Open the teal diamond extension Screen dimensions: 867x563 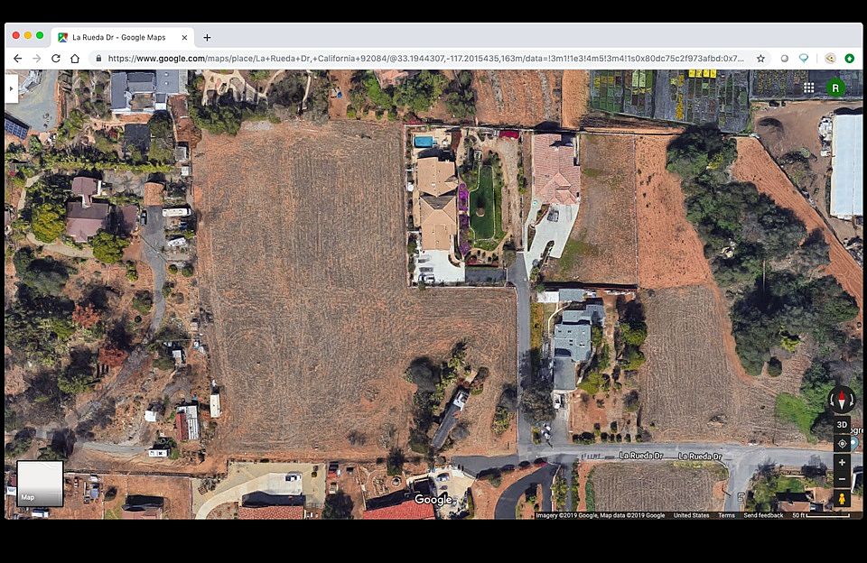(x=804, y=59)
